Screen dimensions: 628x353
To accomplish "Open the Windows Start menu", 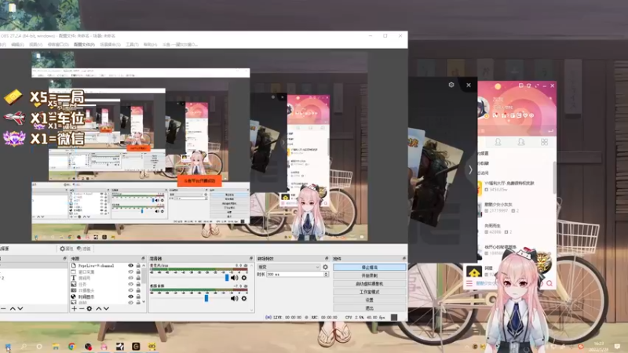I will click(x=8, y=346).
